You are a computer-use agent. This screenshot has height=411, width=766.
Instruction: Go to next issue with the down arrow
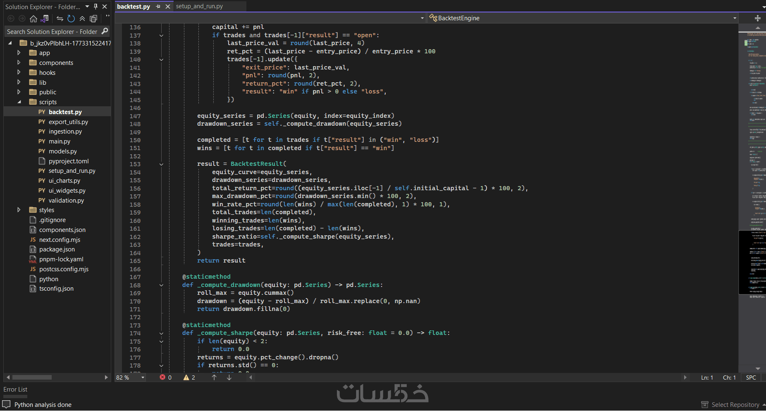229,378
